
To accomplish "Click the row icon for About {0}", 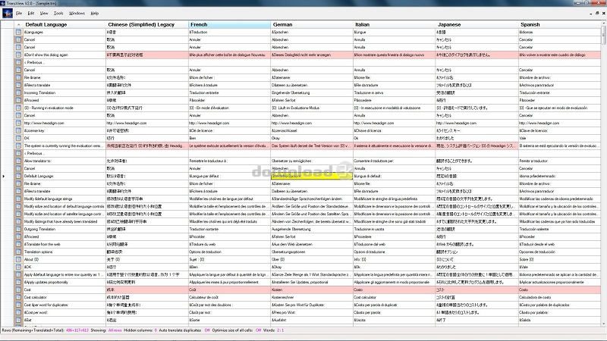I will 18,259.
